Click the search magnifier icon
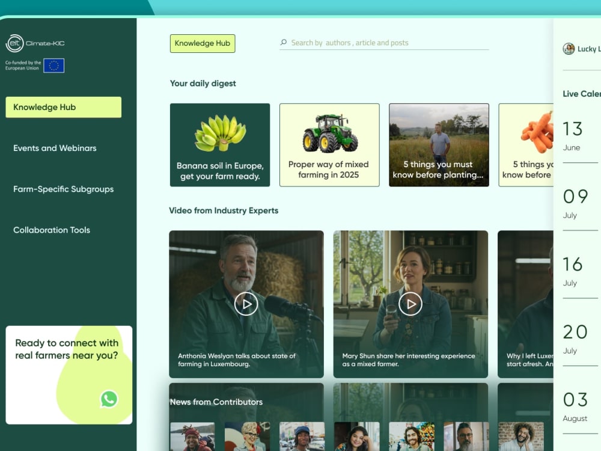 pos(284,42)
